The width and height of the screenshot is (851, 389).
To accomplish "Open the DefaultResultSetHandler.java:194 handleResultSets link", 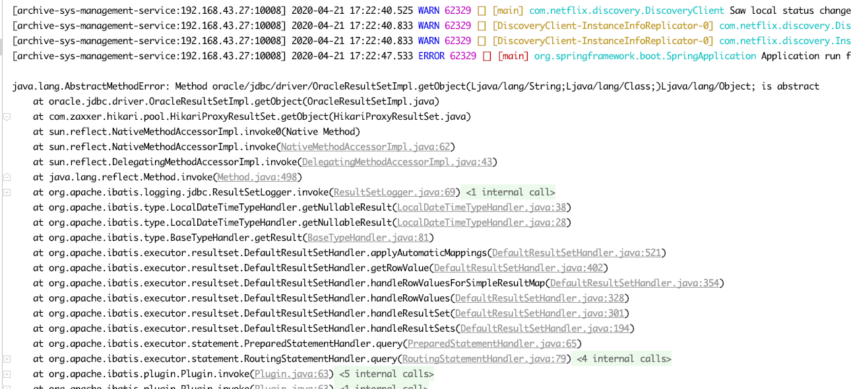I will 544,328.
